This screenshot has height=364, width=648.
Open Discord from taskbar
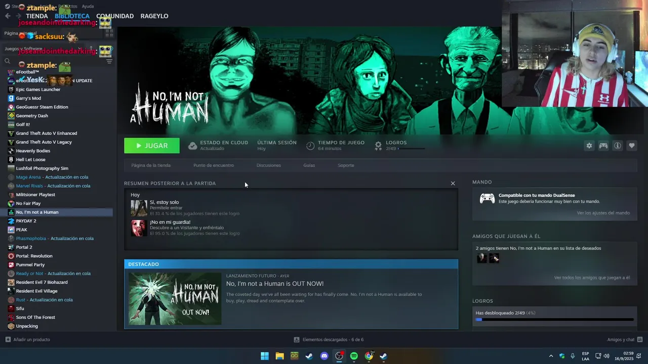click(x=324, y=356)
